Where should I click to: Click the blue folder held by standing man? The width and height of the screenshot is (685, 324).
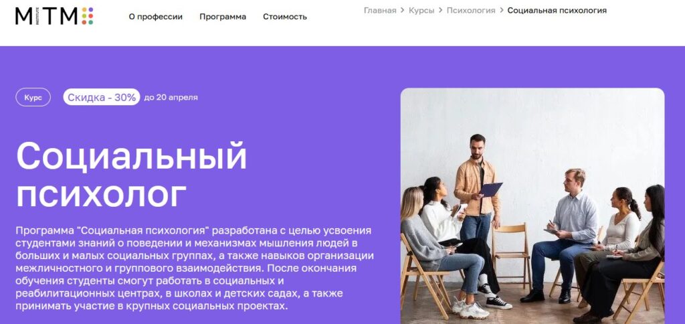pos(490,189)
